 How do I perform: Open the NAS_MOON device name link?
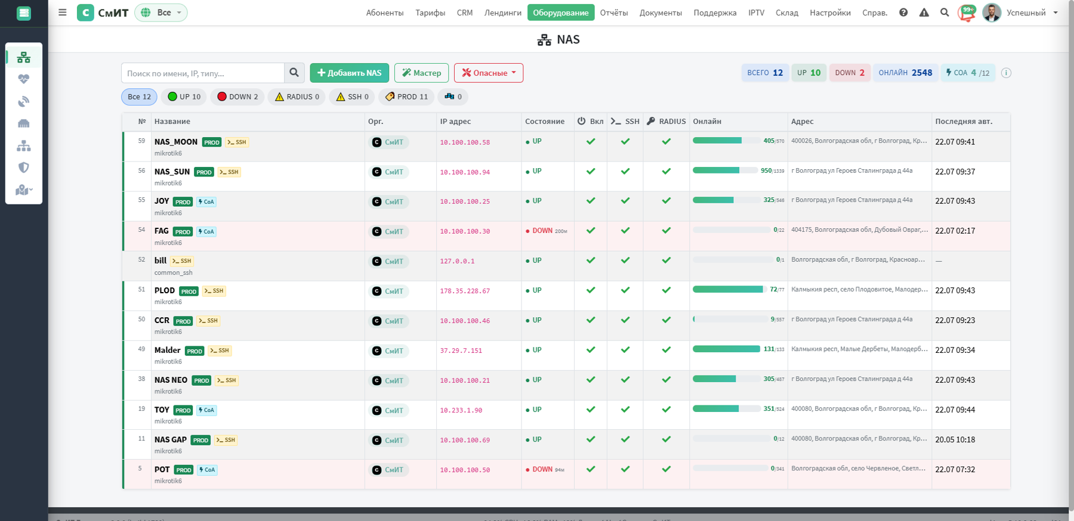click(176, 142)
